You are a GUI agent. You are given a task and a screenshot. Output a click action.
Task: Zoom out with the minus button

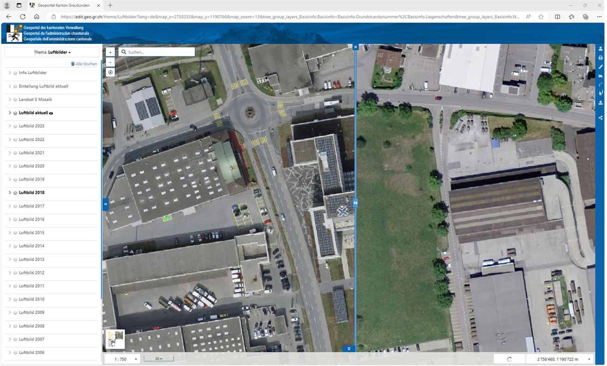(110, 62)
